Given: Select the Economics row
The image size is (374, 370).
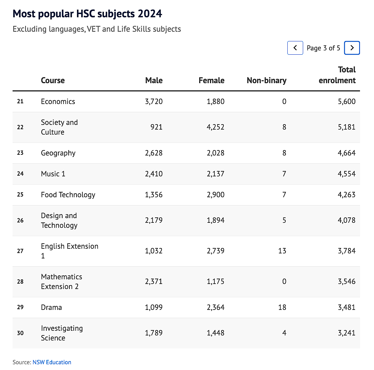Looking at the screenshot, I should coord(186,102).
